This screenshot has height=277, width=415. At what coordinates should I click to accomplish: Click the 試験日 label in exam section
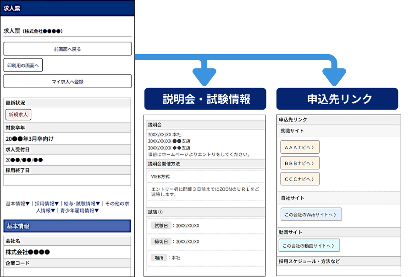tap(161, 226)
